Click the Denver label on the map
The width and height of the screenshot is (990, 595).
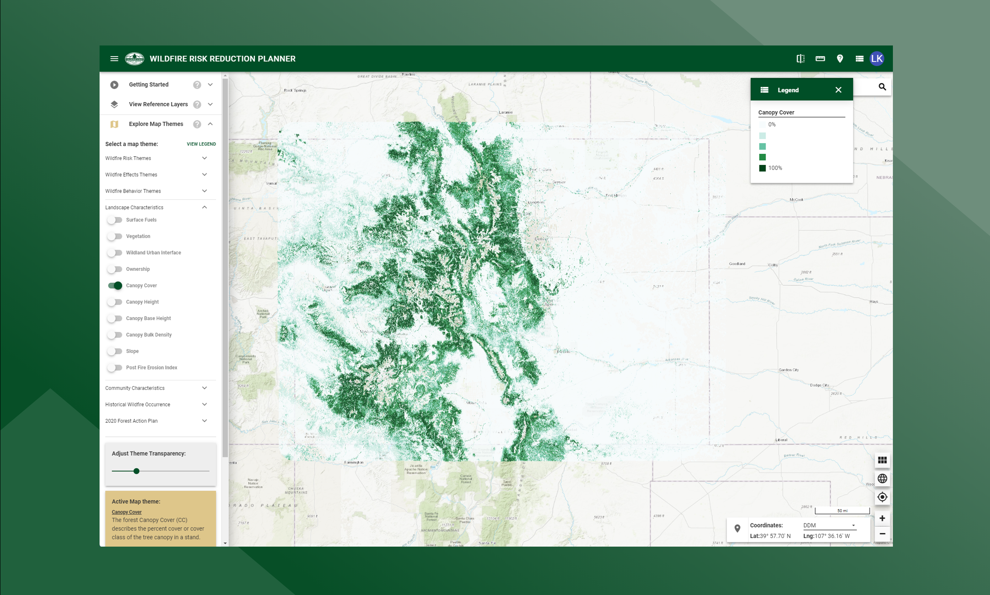[x=540, y=239]
